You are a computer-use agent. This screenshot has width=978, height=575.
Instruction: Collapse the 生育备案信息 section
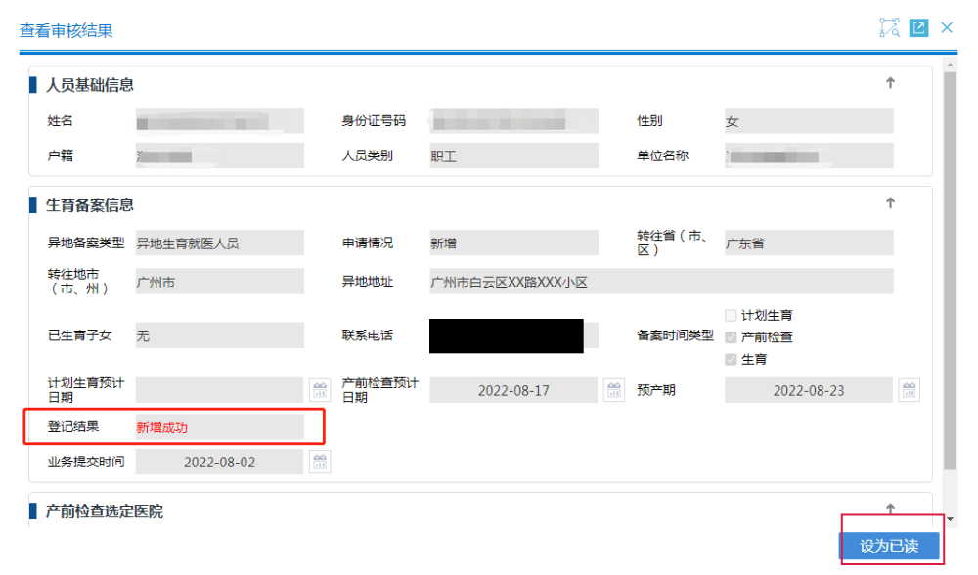890,203
